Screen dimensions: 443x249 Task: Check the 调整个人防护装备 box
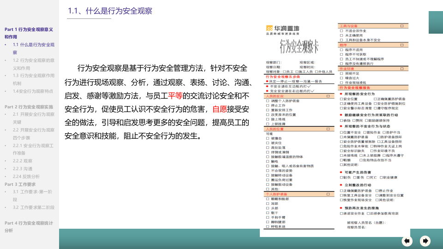tap(268, 101)
